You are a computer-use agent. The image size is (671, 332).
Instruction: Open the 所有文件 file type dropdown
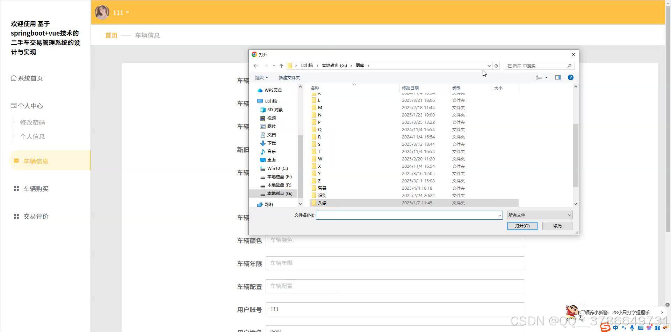[x=539, y=215]
